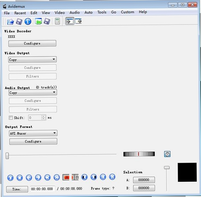Click selection A value button 000000

144,180
